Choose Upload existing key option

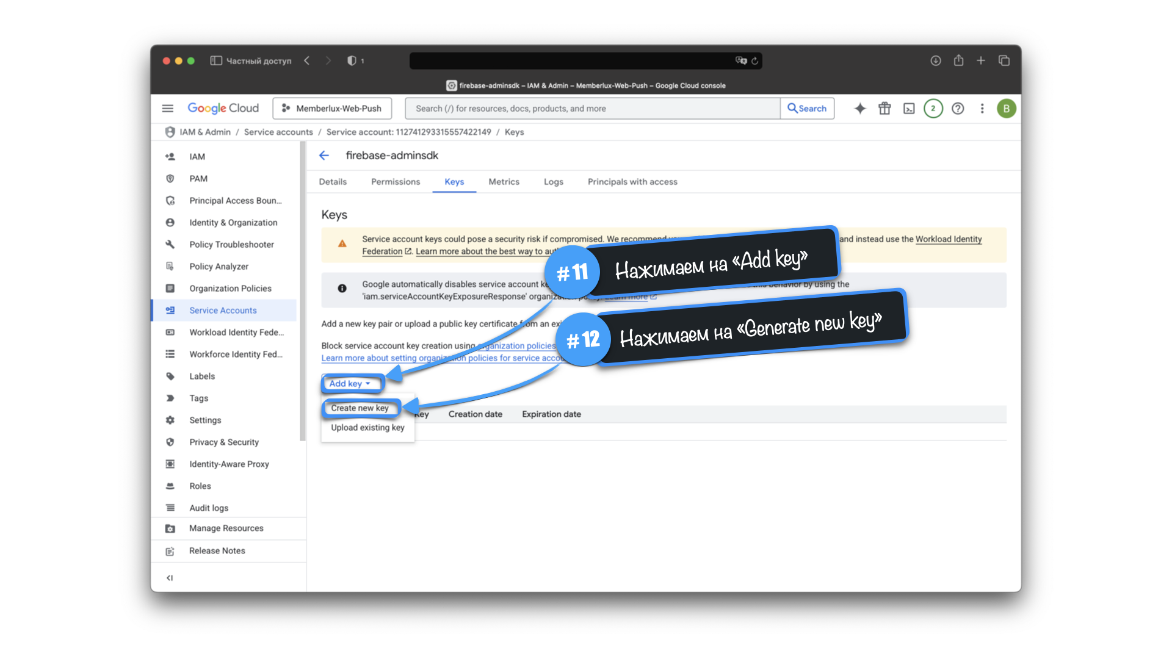367,428
